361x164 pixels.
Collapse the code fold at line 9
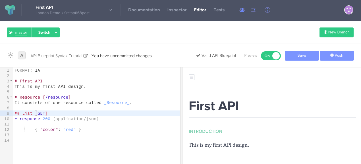click(11, 114)
